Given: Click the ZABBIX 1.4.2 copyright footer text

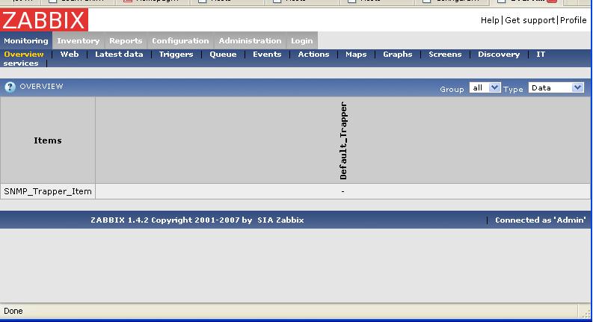Looking at the screenshot, I should click(x=171, y=220).
